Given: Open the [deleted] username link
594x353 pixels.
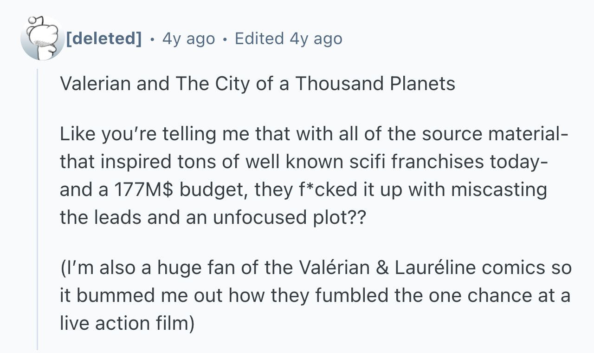Looking at the screenshot, I should tap(104, 39).
